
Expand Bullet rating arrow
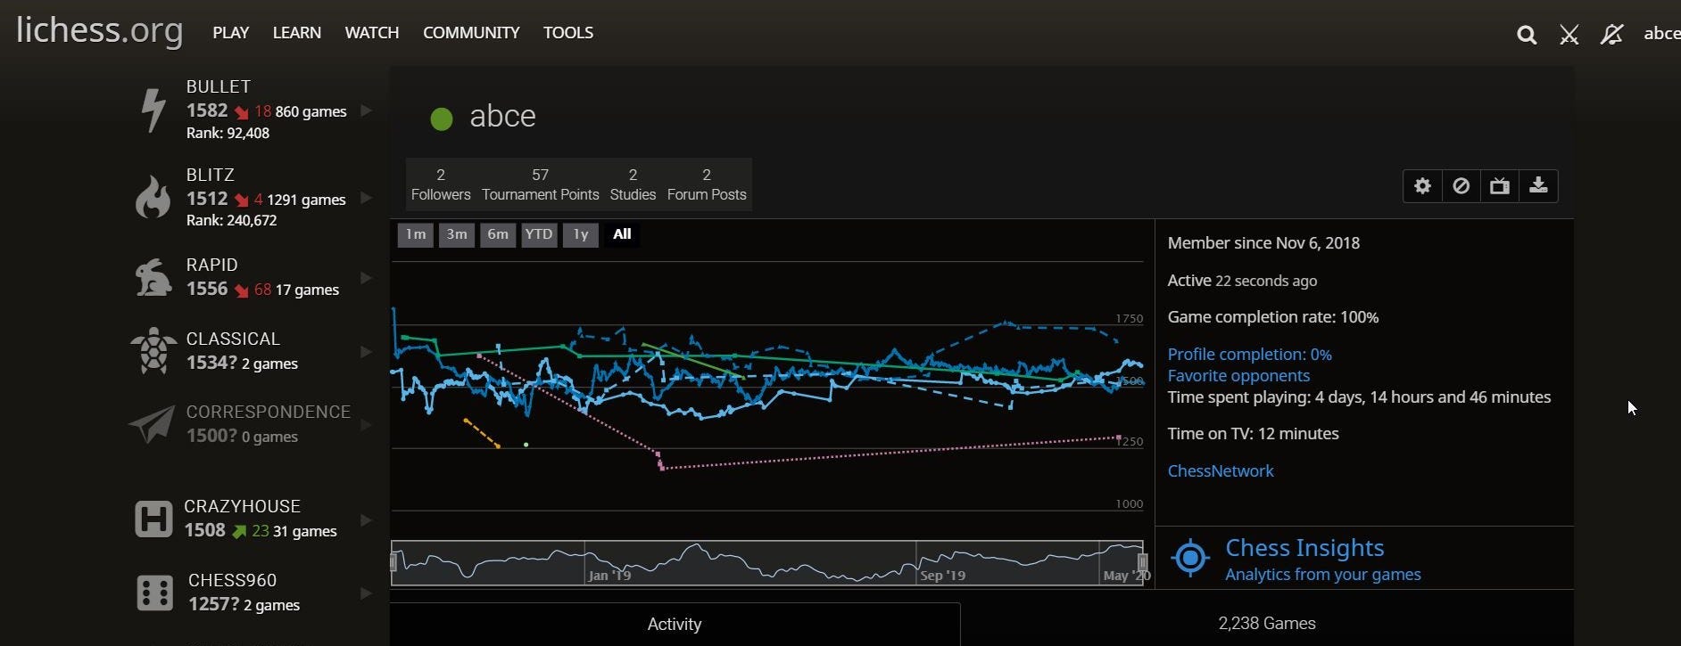point(366,110)
